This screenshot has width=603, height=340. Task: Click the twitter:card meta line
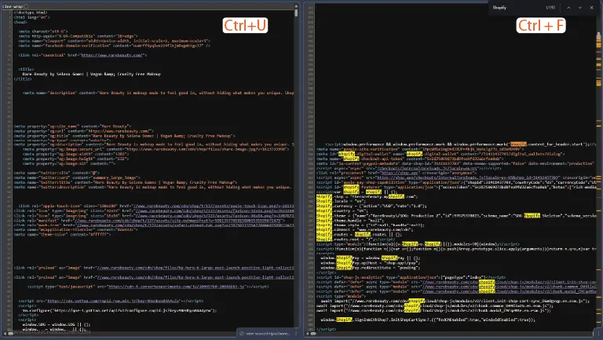pyautogui.click(x=77, y=177)
